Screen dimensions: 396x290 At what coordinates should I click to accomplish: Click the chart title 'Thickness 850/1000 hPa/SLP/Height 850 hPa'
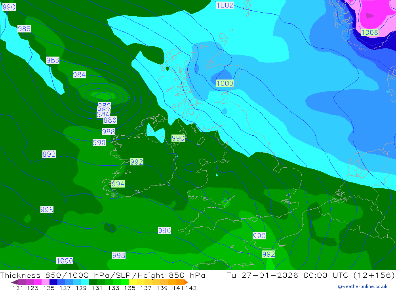click(103, 275)
